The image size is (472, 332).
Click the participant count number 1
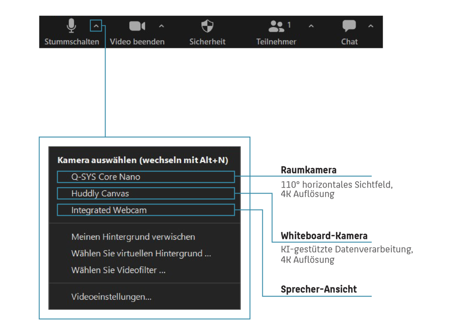(289, 25)
